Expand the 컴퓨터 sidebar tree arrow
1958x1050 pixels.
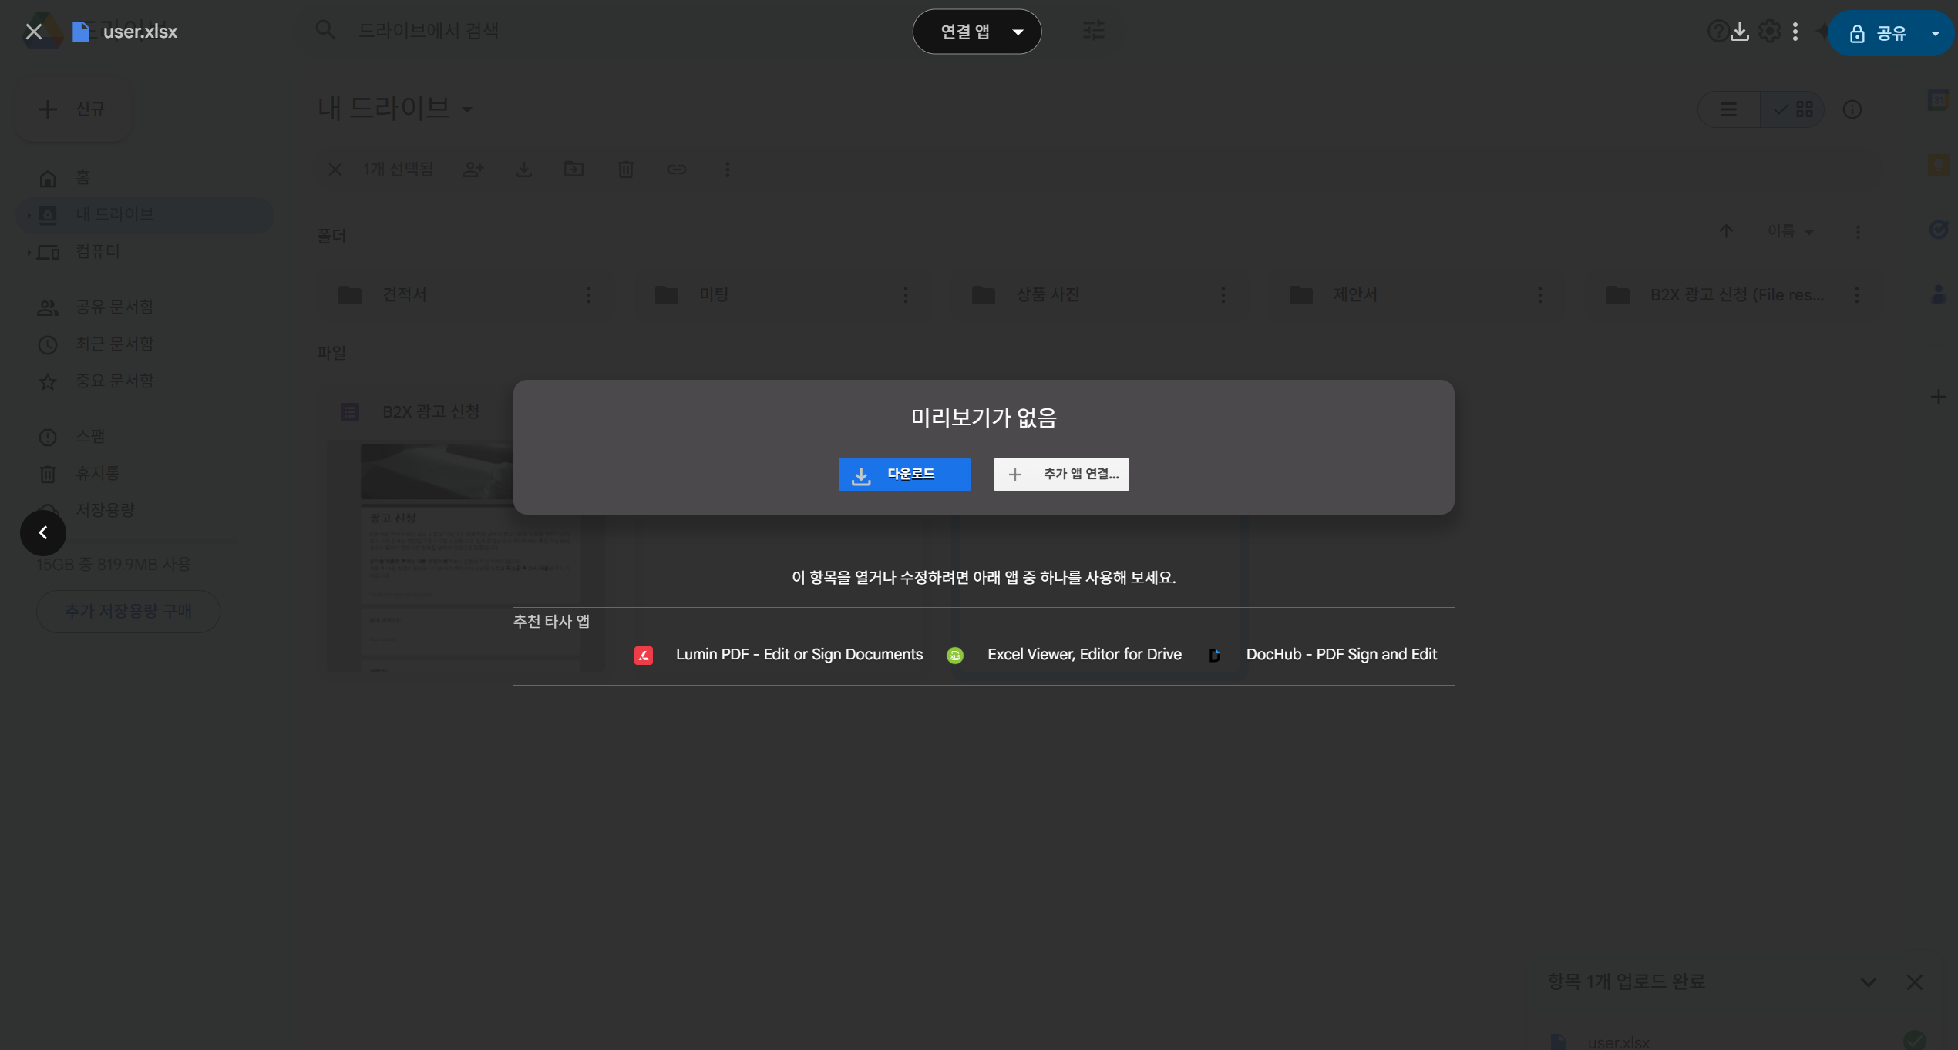click(29, 252)
